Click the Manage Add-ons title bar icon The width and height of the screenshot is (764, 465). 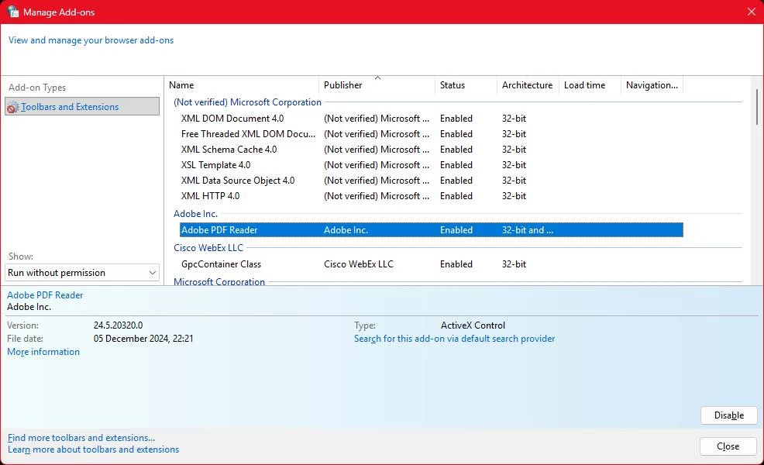(12, 11)
